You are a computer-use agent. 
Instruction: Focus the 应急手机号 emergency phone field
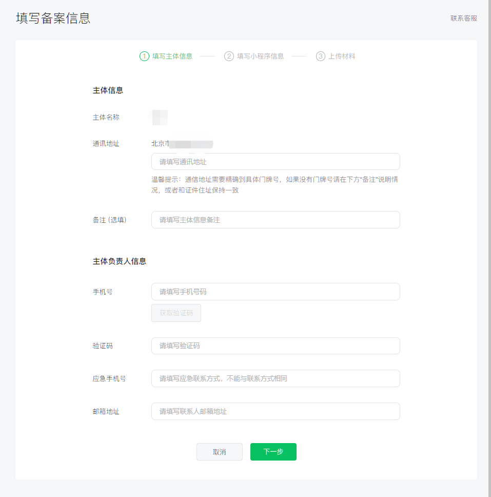tap(276, 378)
